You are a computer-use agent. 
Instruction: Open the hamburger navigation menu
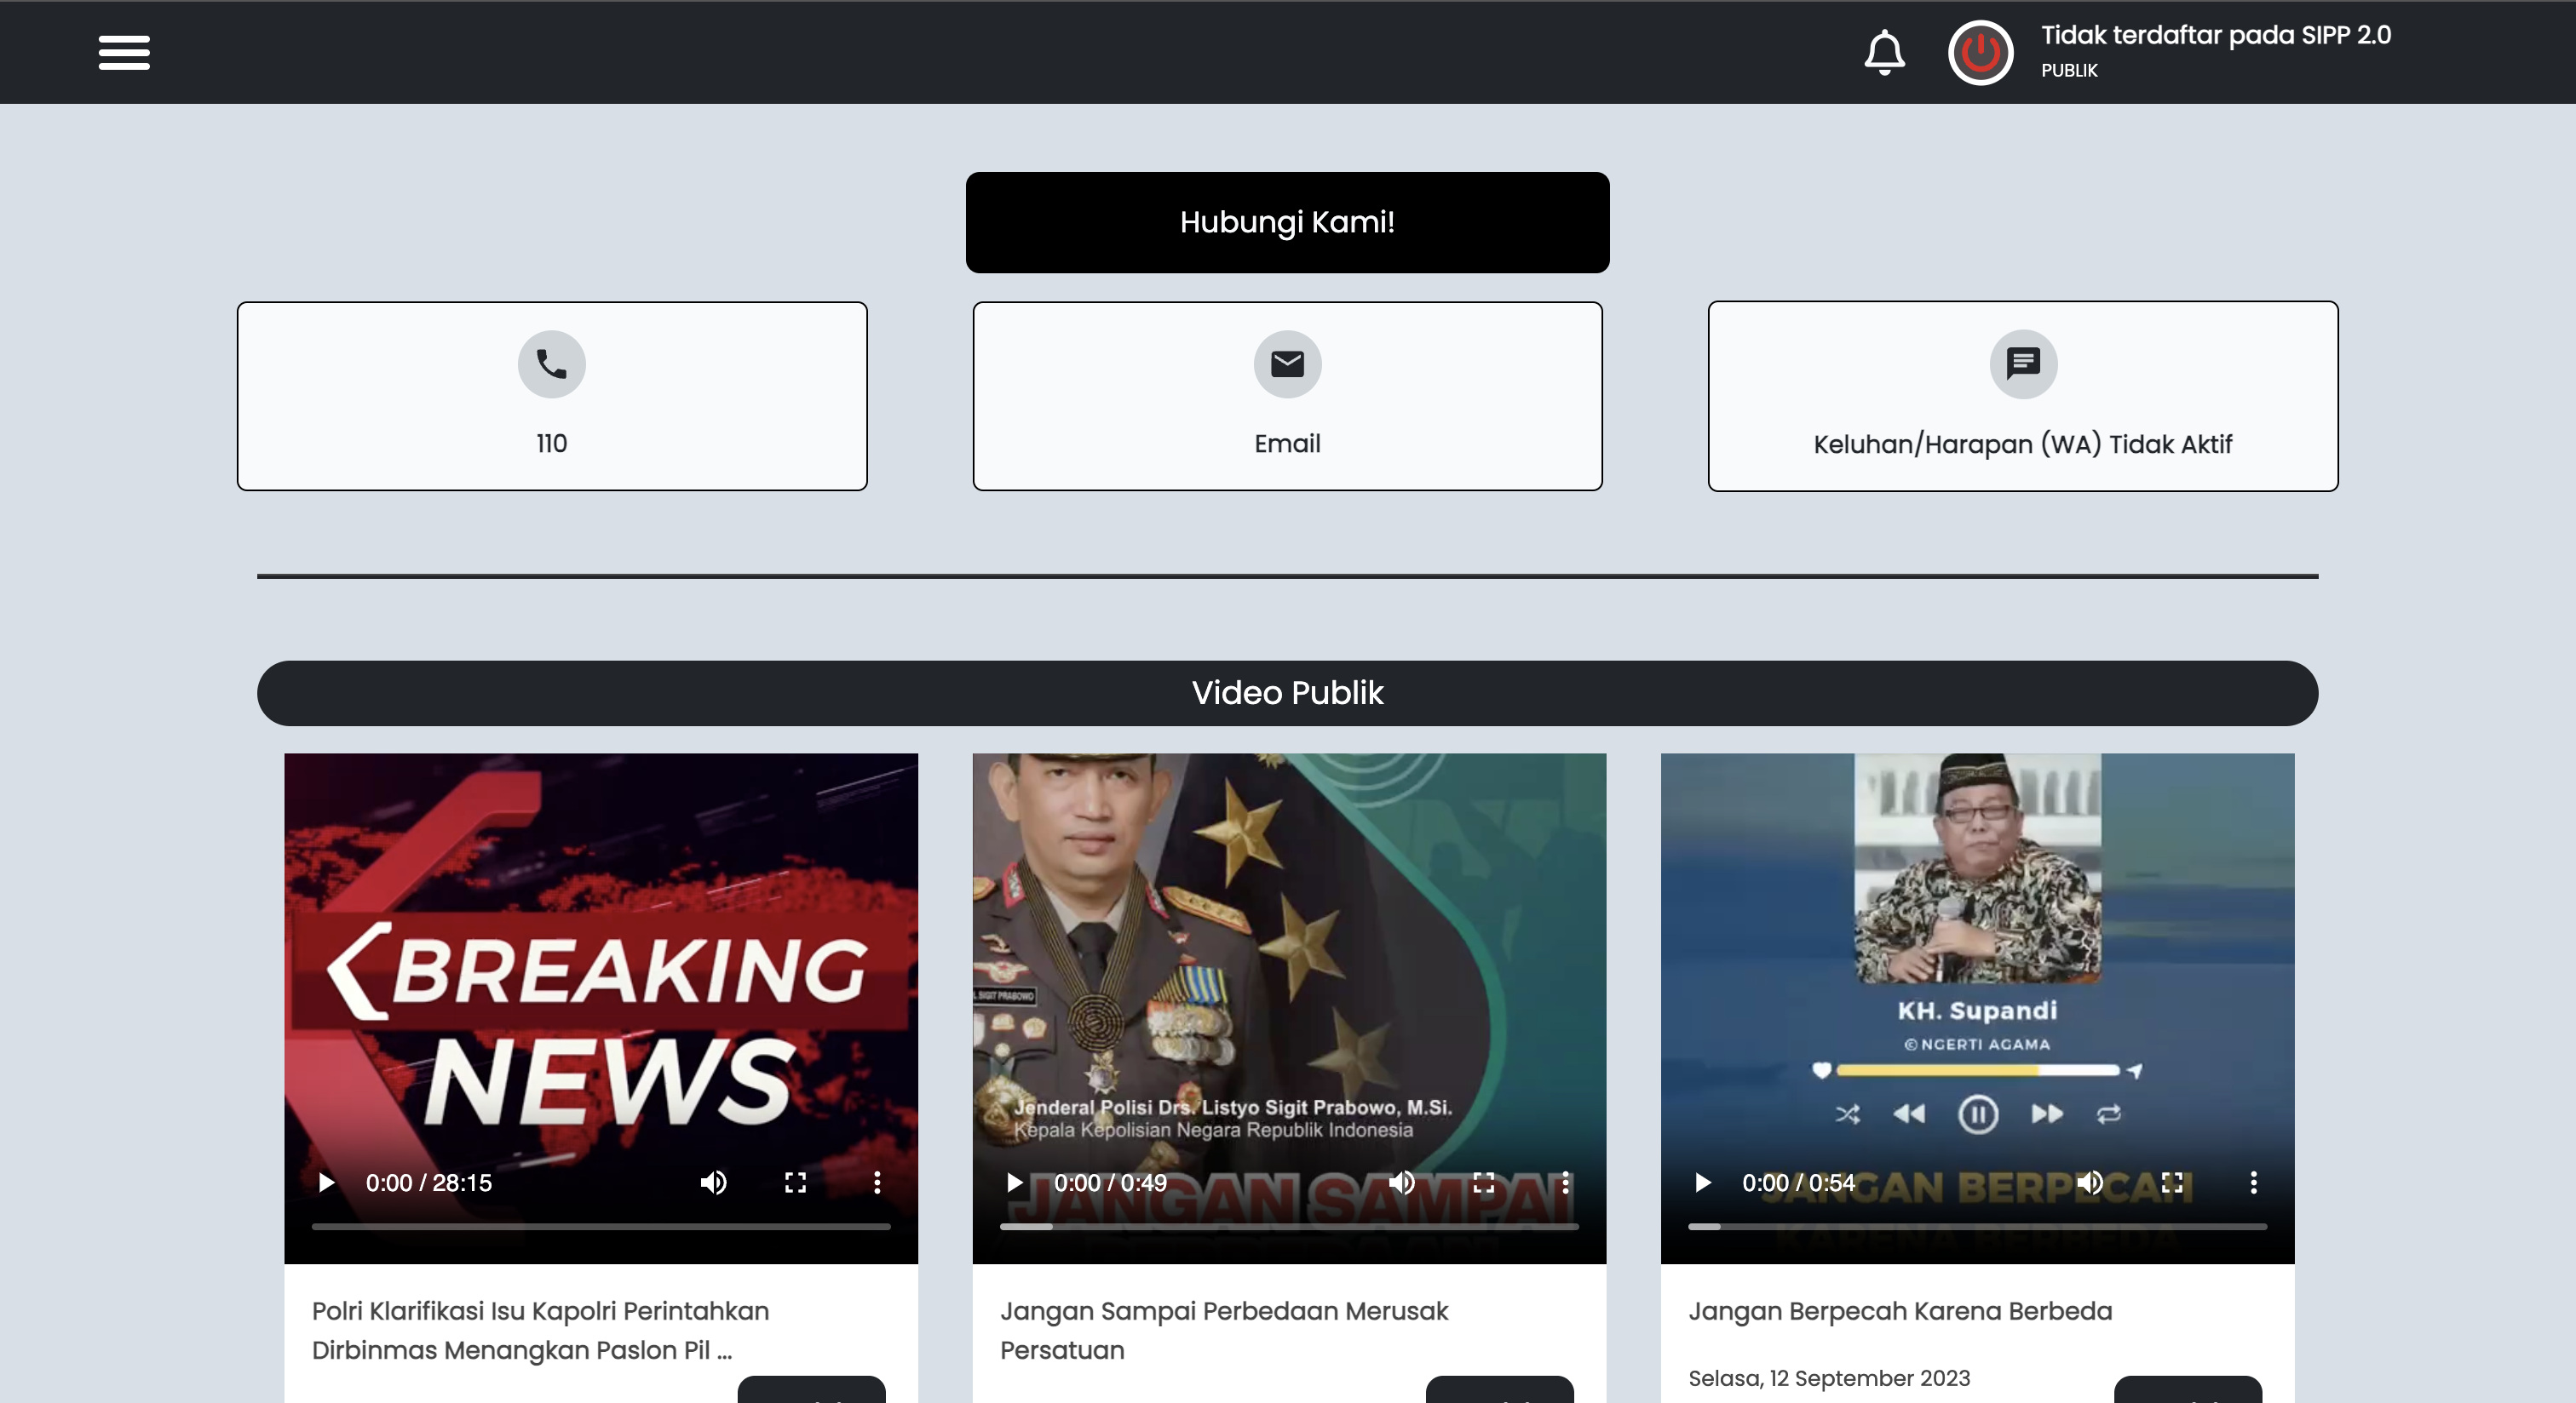click(x=124, y=52)
